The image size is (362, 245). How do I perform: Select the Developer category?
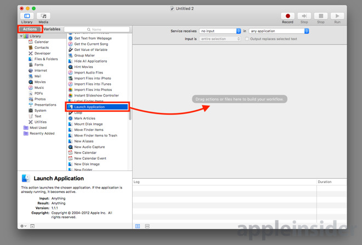[42, 53]
